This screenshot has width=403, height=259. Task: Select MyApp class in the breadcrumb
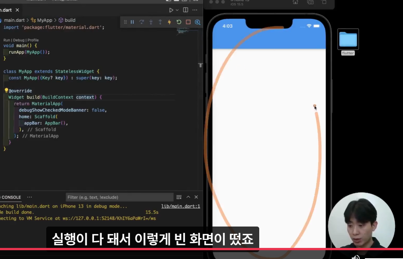coord(42,20)
